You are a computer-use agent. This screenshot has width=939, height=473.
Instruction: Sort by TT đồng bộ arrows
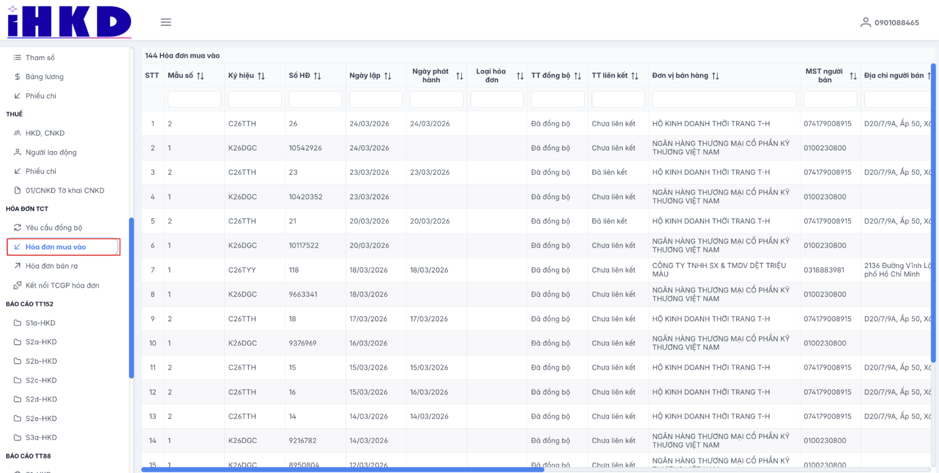click(578, 76)
